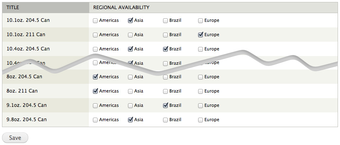Enable Asia for 10.1oz. 211 Can

[130, 35]
